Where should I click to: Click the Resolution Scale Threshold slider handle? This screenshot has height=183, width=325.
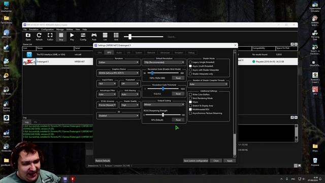163,89
